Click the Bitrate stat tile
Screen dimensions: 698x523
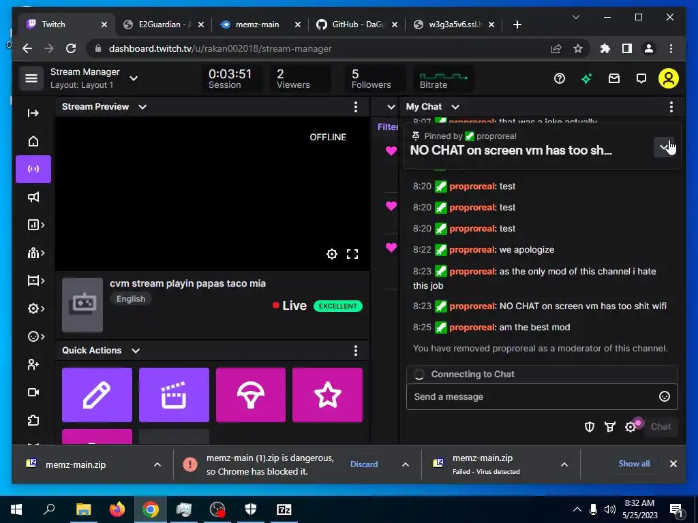(443, 79)
